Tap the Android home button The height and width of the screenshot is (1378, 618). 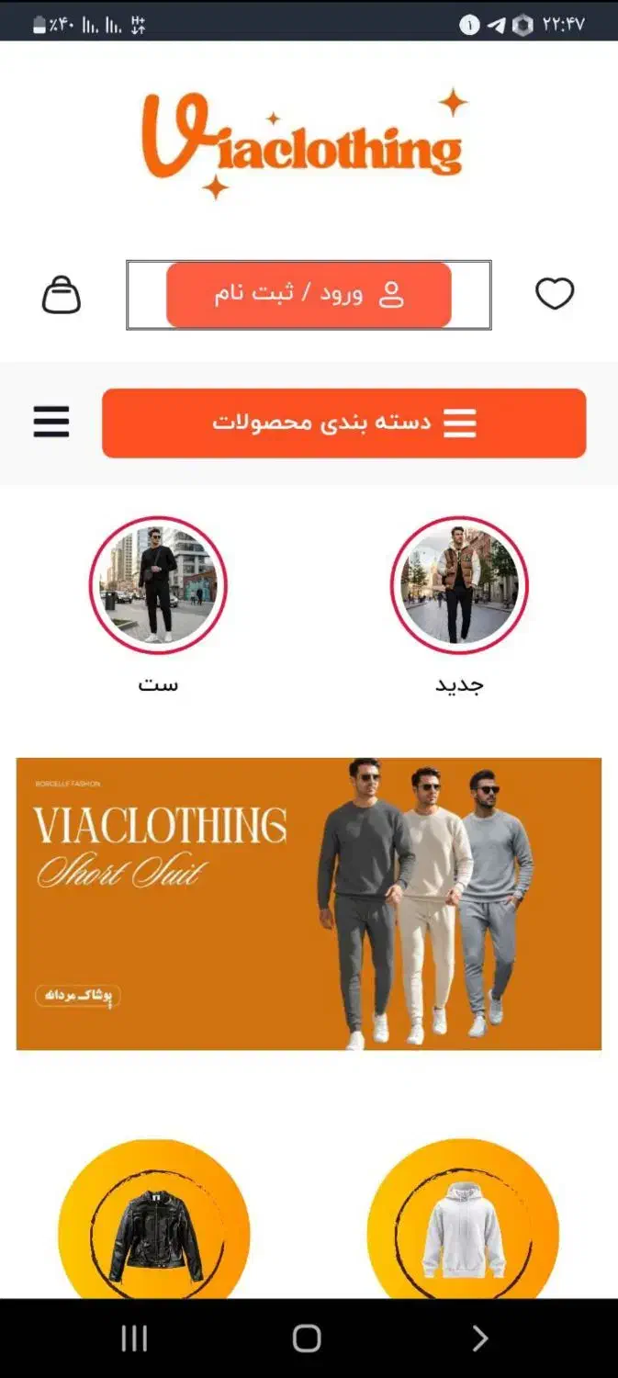click(307, 1338)
